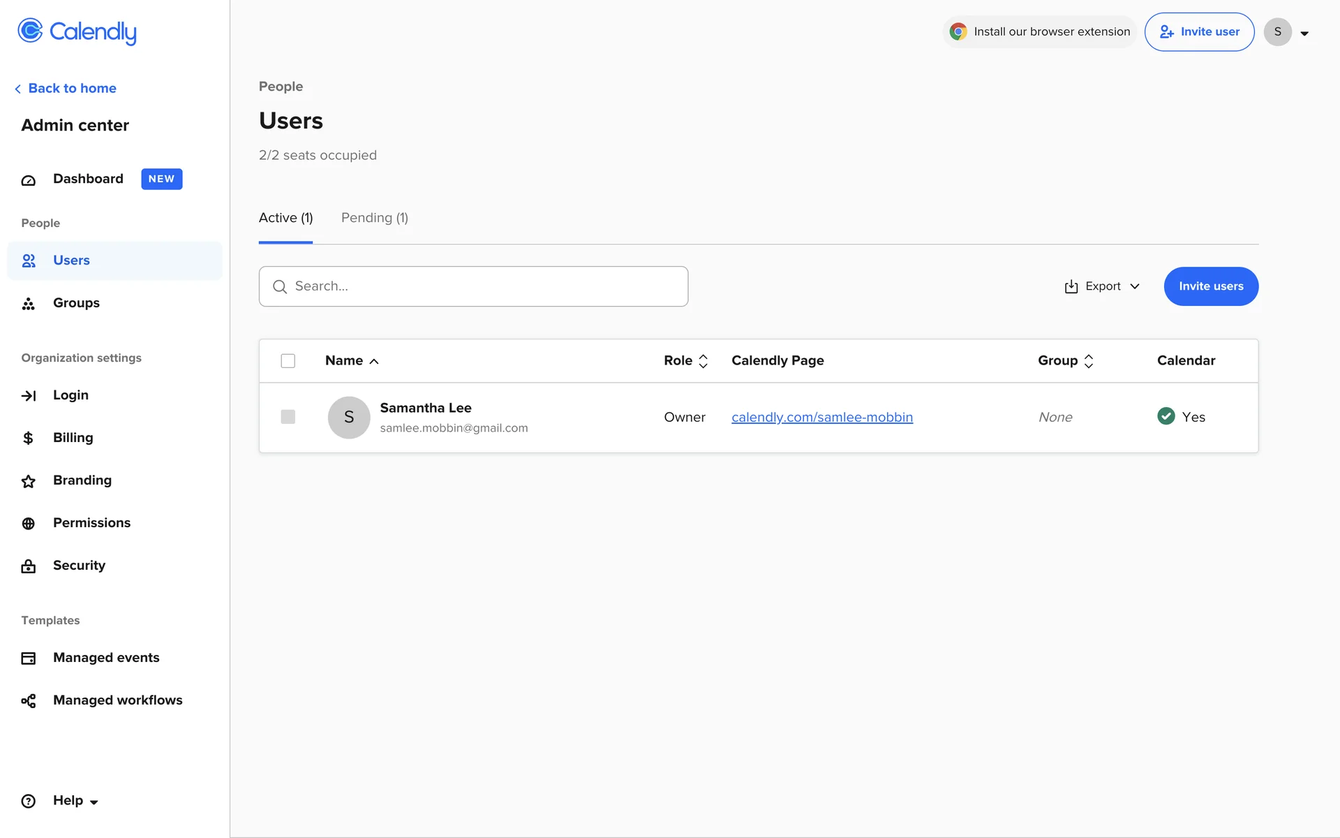Click the Calendly logo
The image size is (1340, 838).
pyautogui.click(x=77, y=31)
